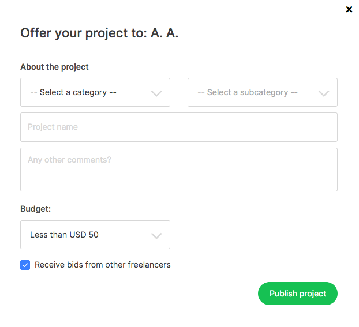Viewport: 359px width, 327px height.
Task: Click the budget dropdown chevron arrow
Action: 156,236
